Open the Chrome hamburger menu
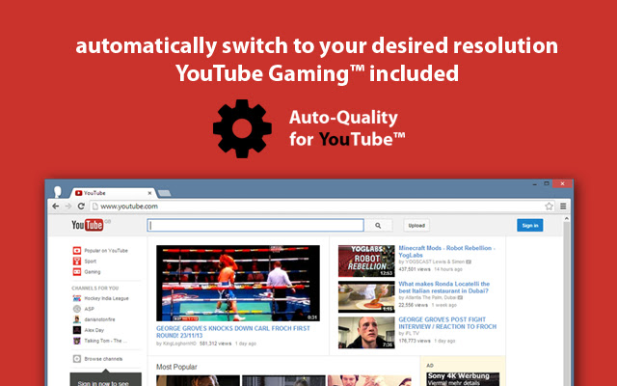Image resolution: width=617 pixels, height=386 pixels. coord(563,206)
